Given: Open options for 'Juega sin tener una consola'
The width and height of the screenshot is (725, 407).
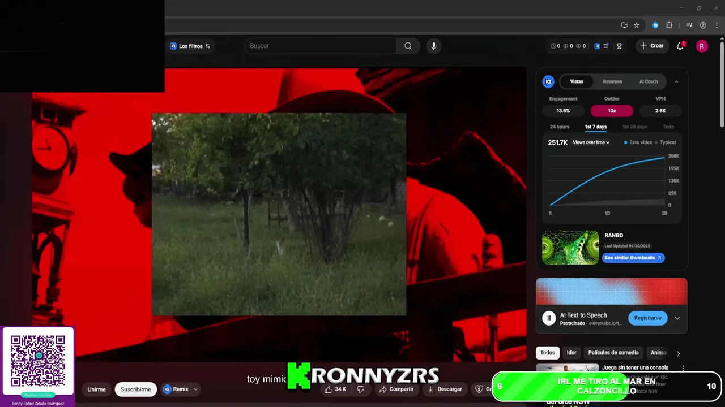Looking at the screenshot, I should pyautogui.click(x=683, y=368).
